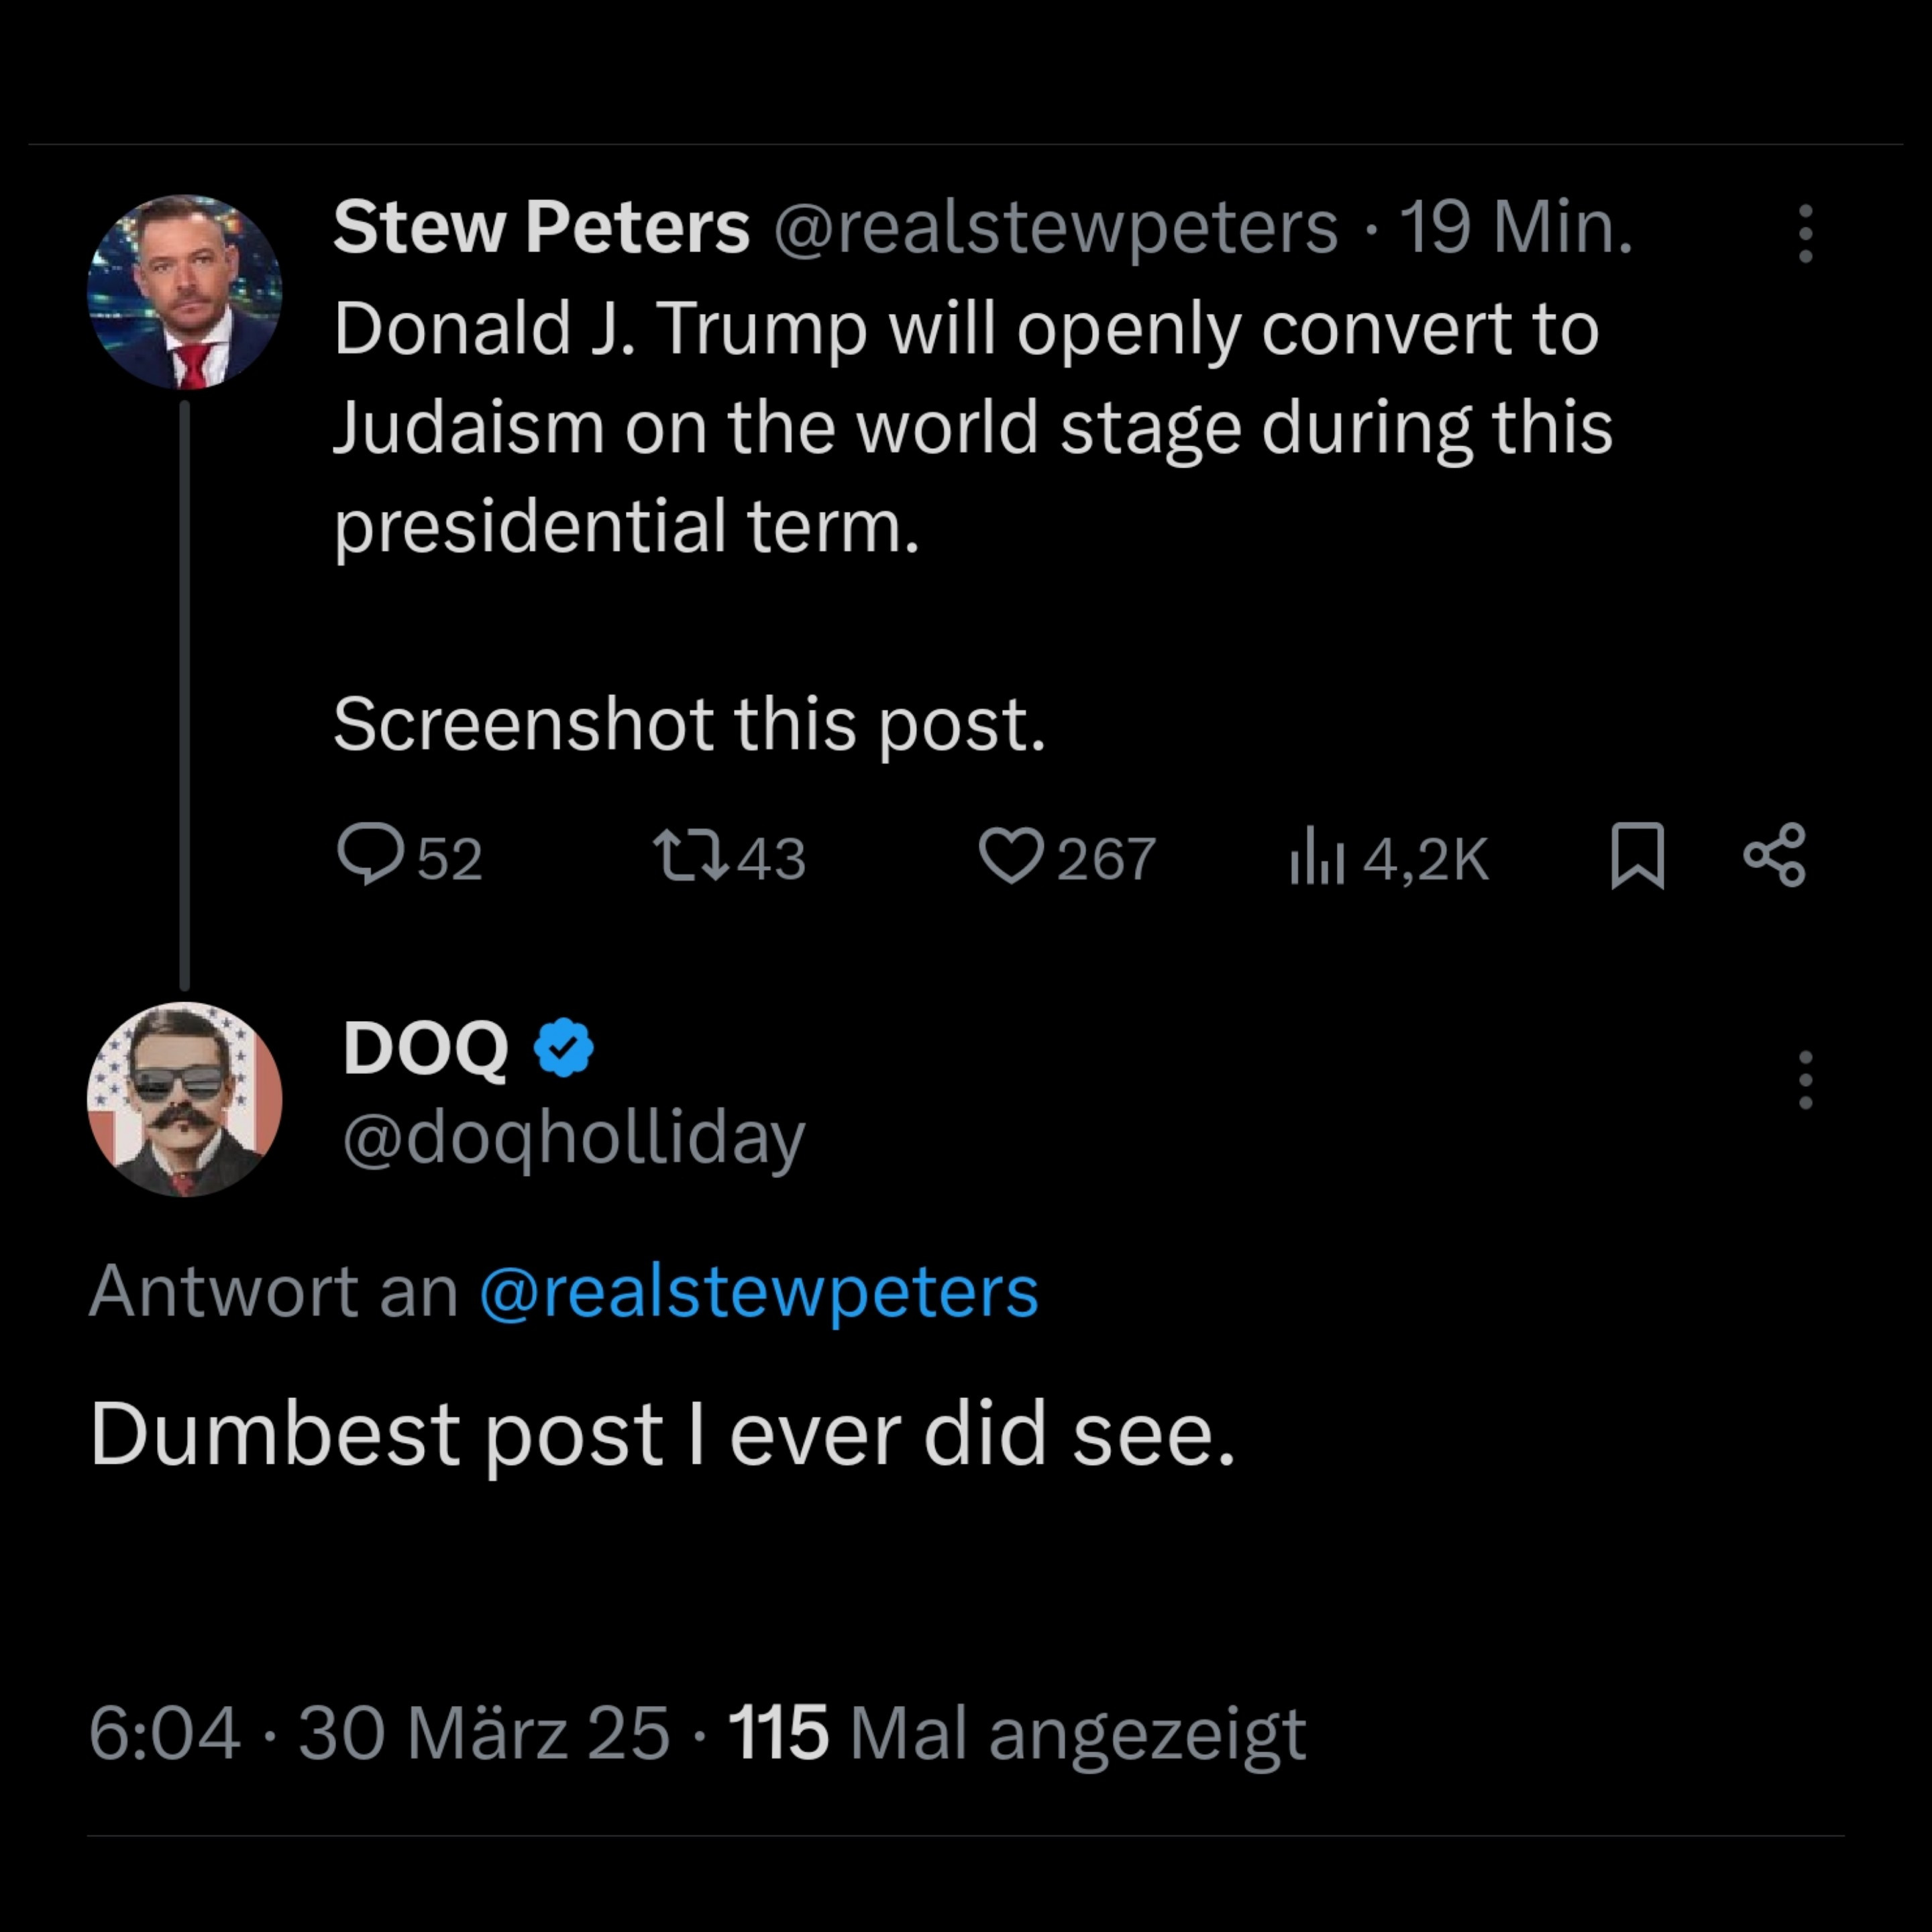
Task: Repost the Stew Peters post
Action: [x=690, y=857]
